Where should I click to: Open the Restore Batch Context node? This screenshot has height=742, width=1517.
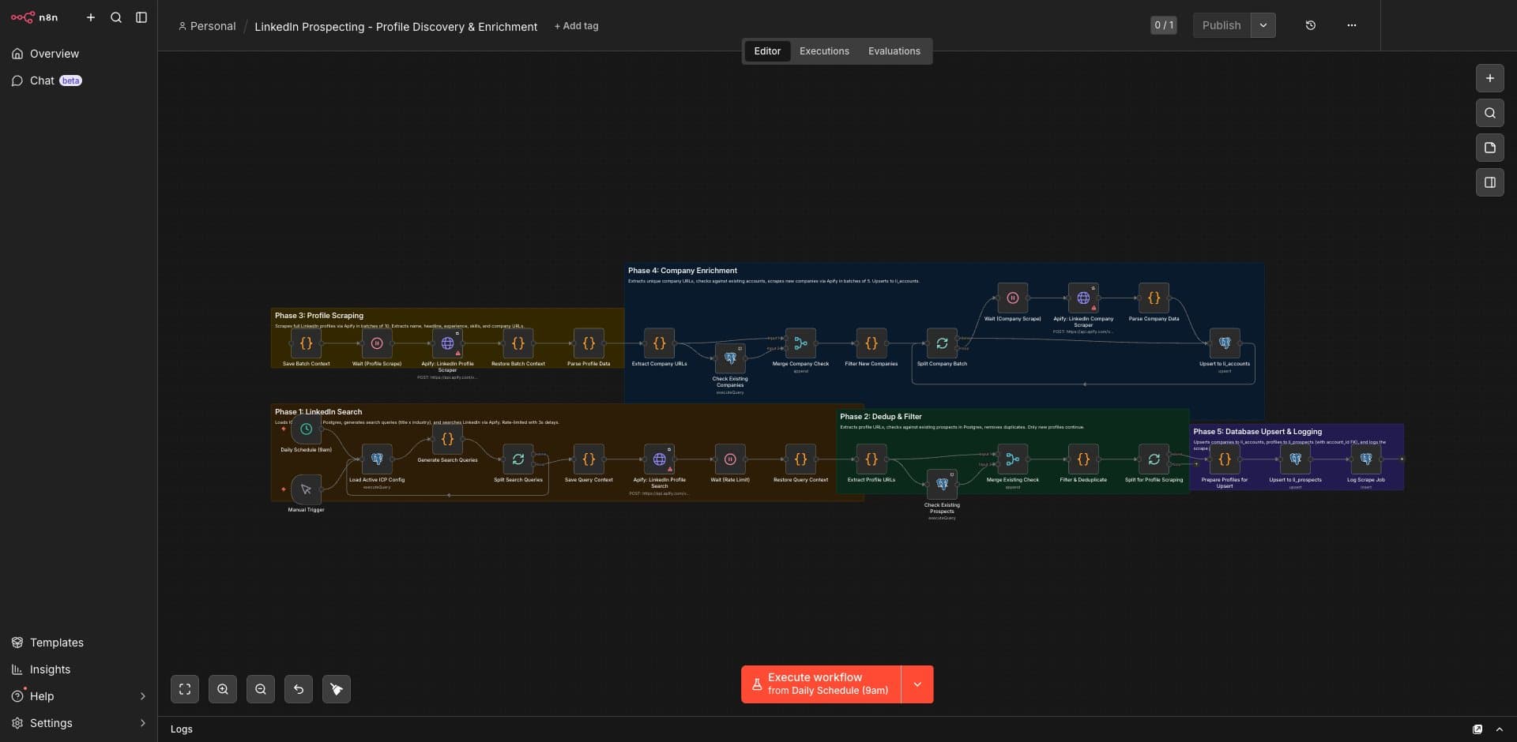[x=518, y=343]
